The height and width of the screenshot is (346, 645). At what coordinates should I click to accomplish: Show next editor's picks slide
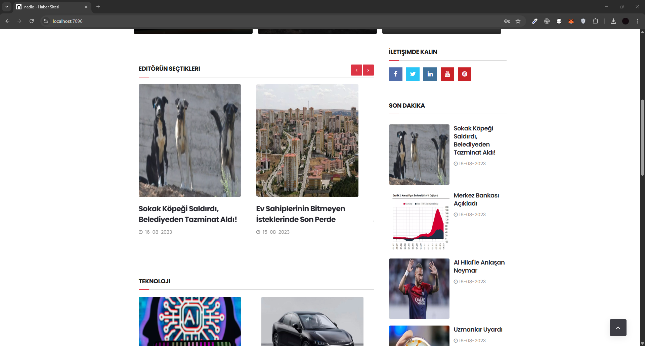tap(368, 70)
